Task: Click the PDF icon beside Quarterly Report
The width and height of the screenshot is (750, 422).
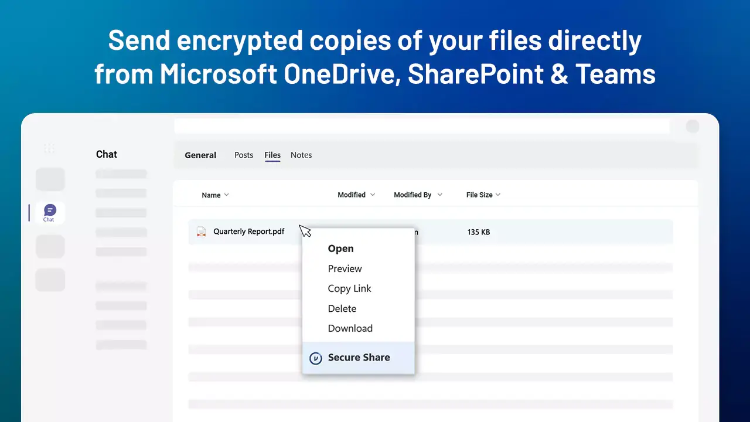Action: [x=201, y=232]
